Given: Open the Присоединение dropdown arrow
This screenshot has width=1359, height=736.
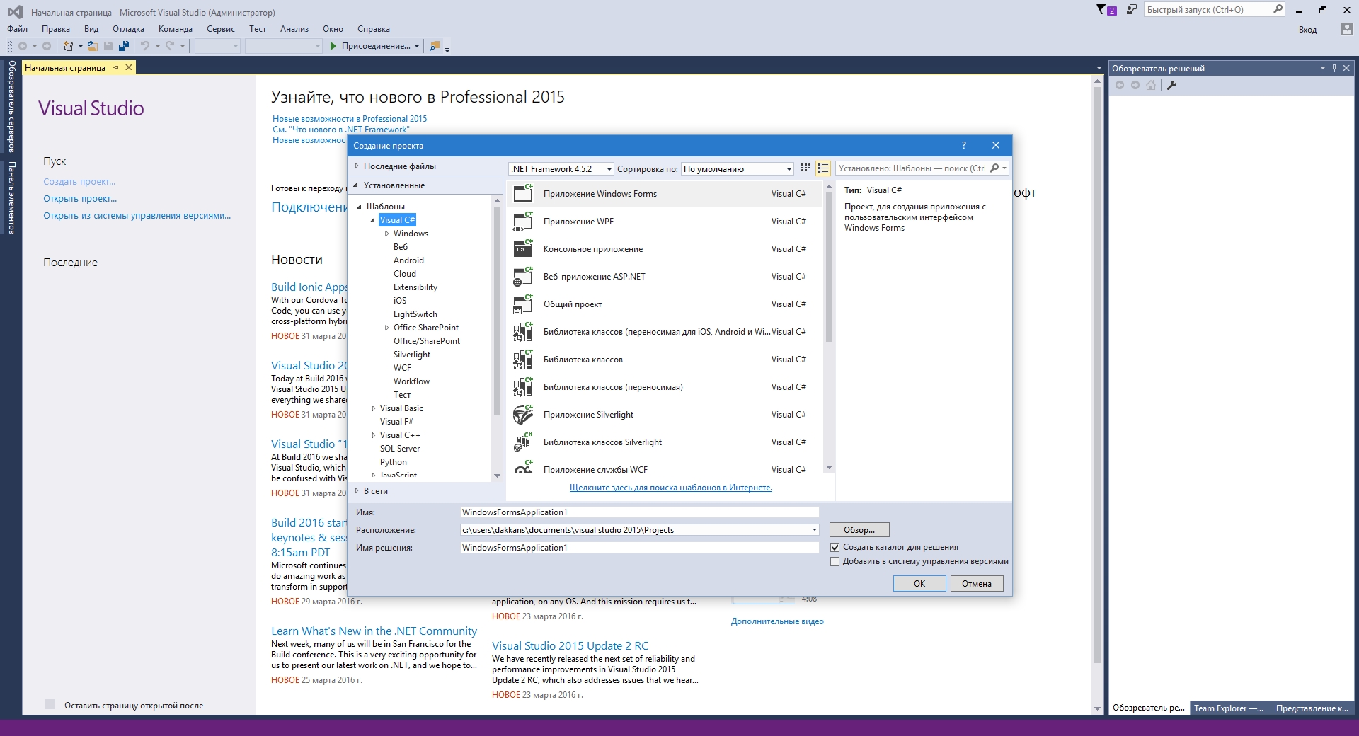Looking at the screenshot, I should (x=417, y=46).
